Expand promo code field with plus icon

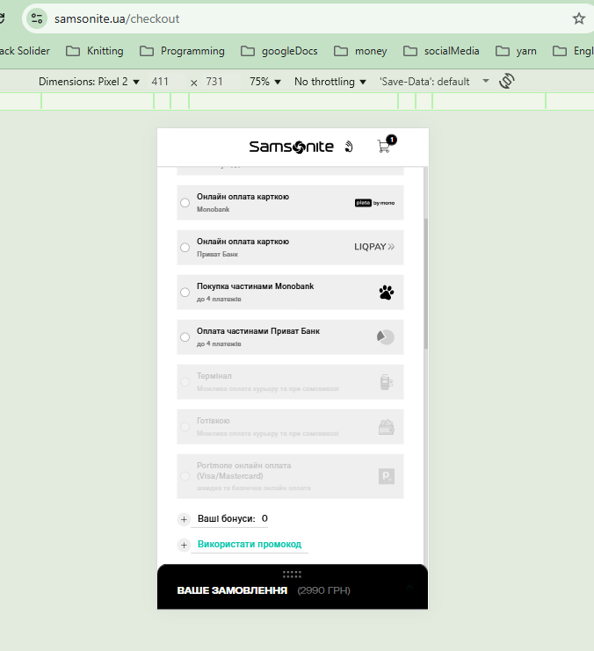point(184,545)
